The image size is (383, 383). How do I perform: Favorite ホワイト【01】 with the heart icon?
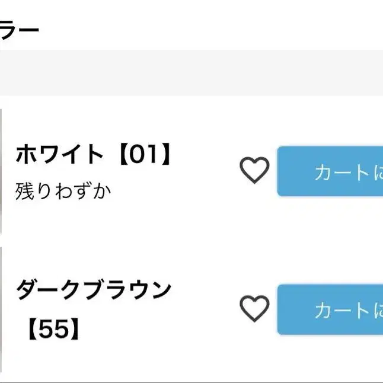pyautogui.click(x=254, y=171)
